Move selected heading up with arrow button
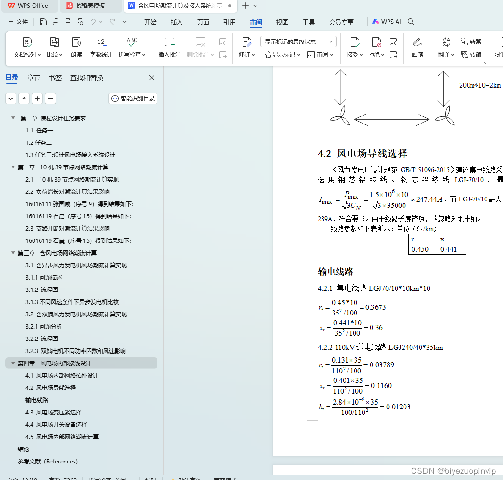503x480 pixels. click(x=24, y=99)
